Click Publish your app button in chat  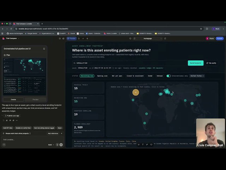click(x=12, y=116)
